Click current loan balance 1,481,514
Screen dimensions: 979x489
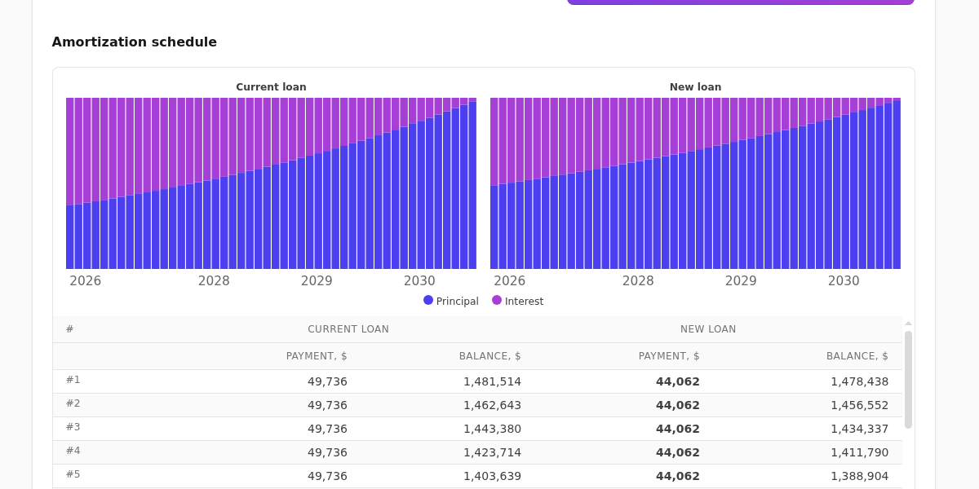click(x=492, y=381)
